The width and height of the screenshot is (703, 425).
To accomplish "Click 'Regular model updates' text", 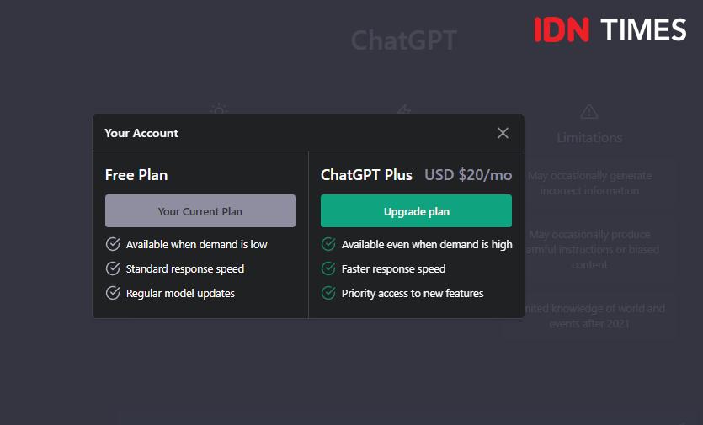I will [180, 293].
